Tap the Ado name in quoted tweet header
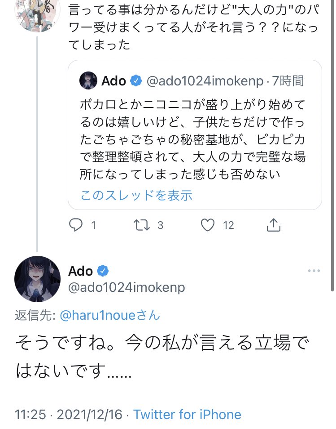Image resolution: width=336 pixels, height=429 pixels. pos(113,81)
